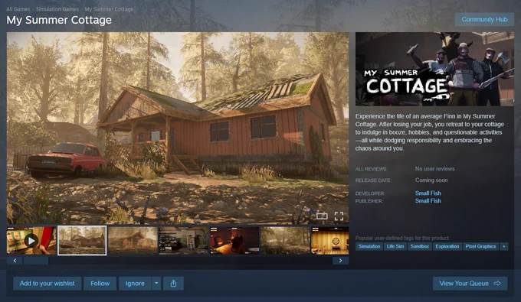Select highlighted cottage and car thumbnail

(82, 241)
